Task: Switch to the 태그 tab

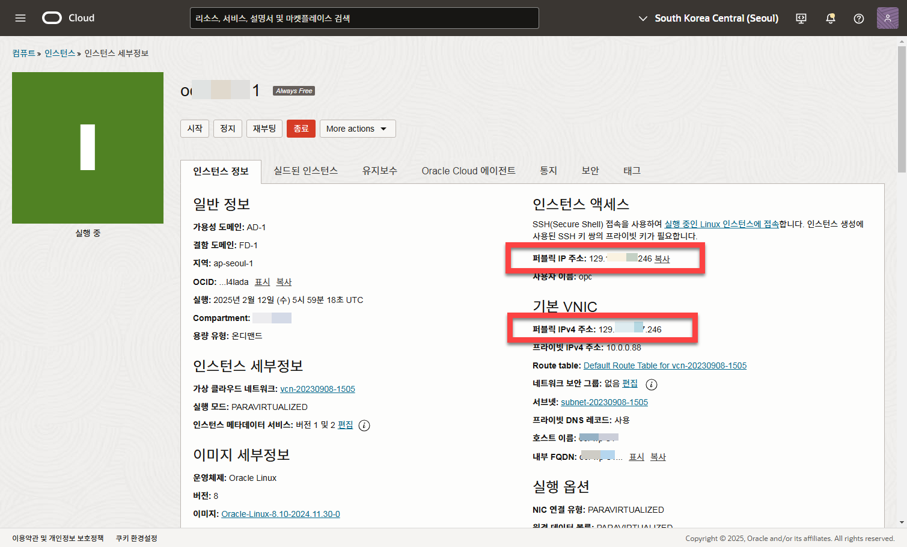Action: (x=632, y=171)
